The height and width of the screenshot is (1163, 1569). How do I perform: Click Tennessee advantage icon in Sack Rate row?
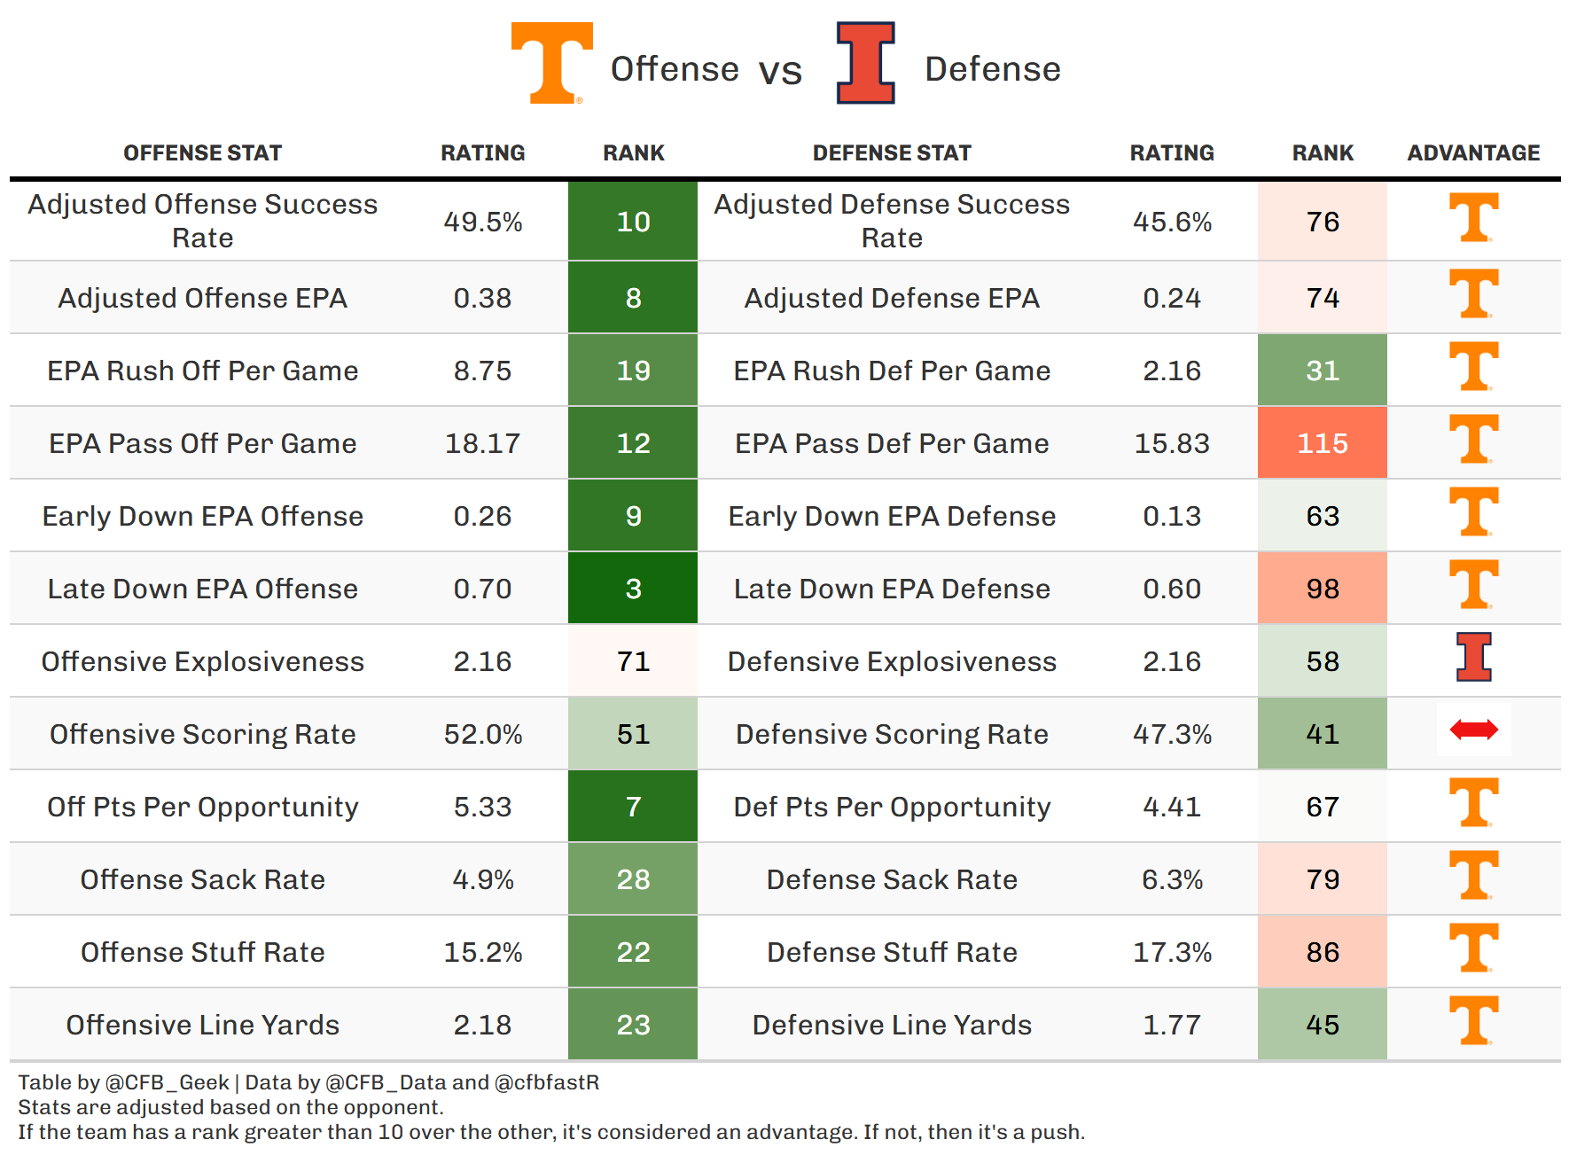click(1473, 875)
